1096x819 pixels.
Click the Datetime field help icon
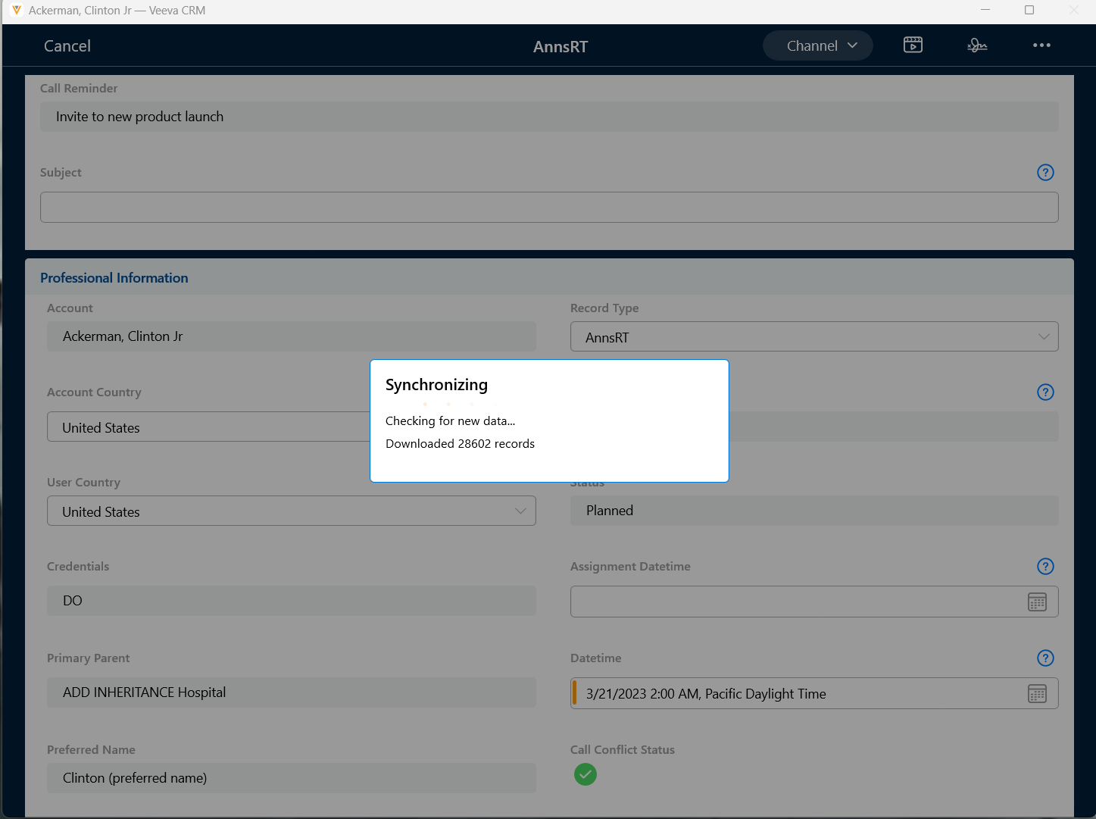(x=1045, y=658)
